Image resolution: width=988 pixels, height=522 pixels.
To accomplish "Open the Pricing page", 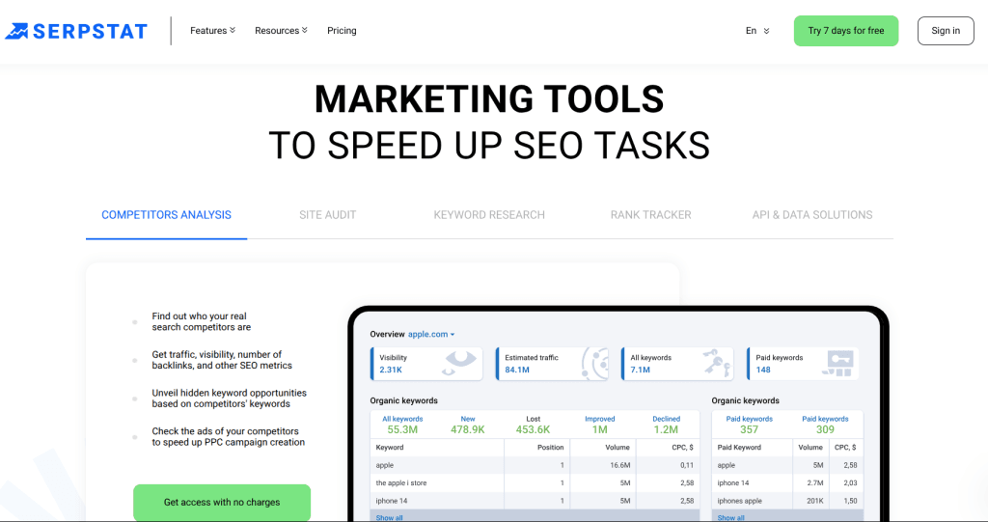I will (342, 31).
